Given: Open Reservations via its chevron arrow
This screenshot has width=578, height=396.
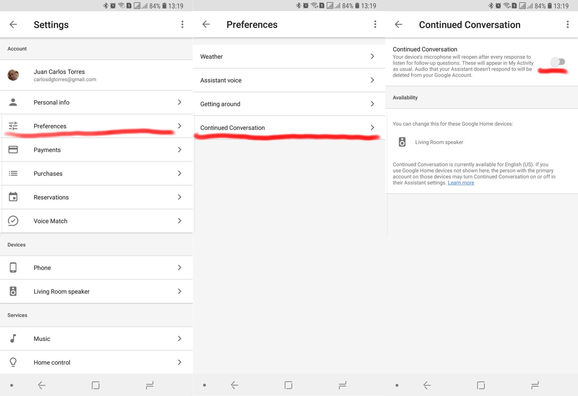Looking at the screenshot, I should (x=180, y=197).
